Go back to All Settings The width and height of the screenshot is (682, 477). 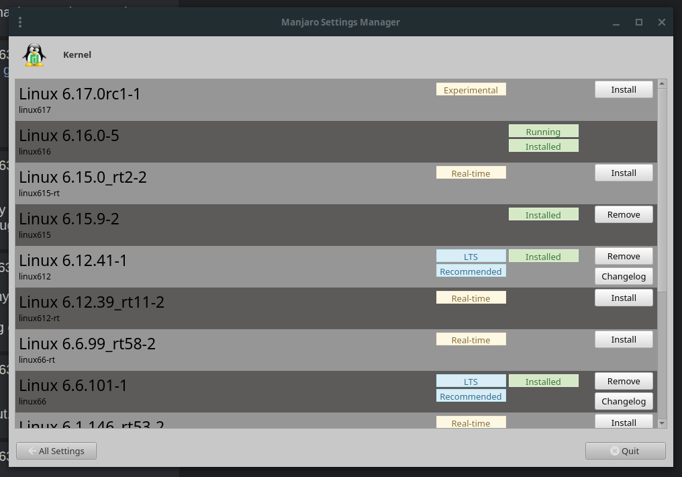coord(56,451)
